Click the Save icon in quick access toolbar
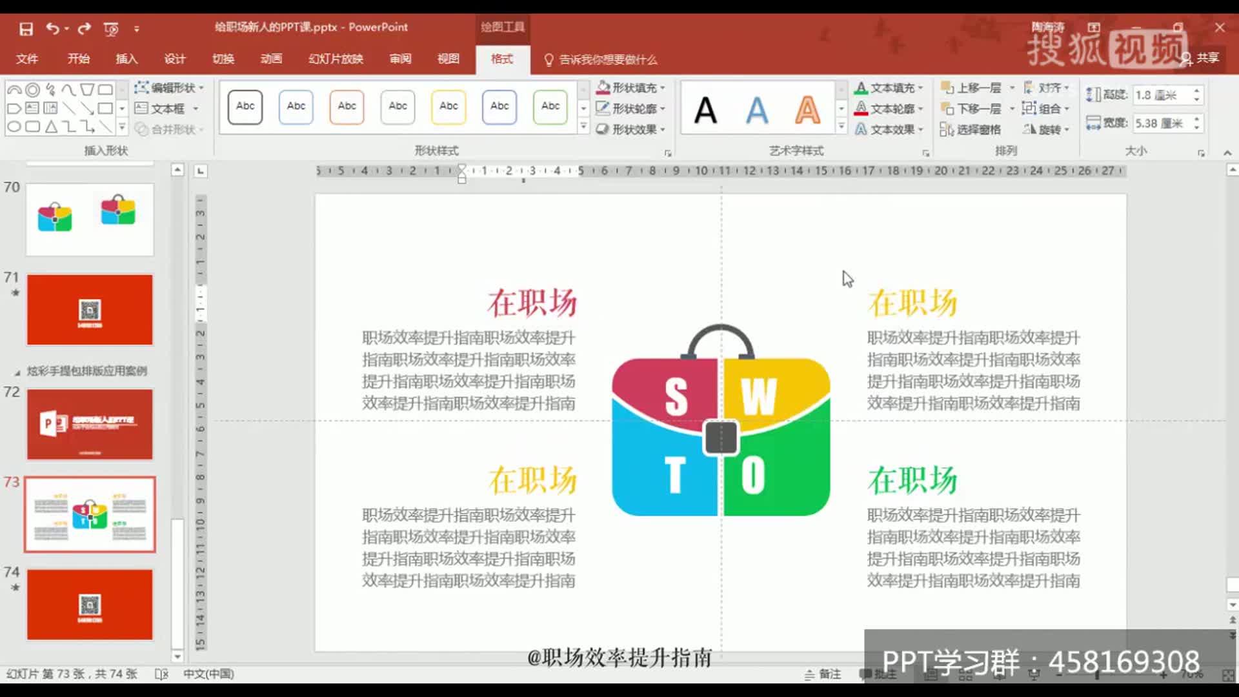This screenshot has width=1239, height=697. pyautogui.click(x=26, y=28)
